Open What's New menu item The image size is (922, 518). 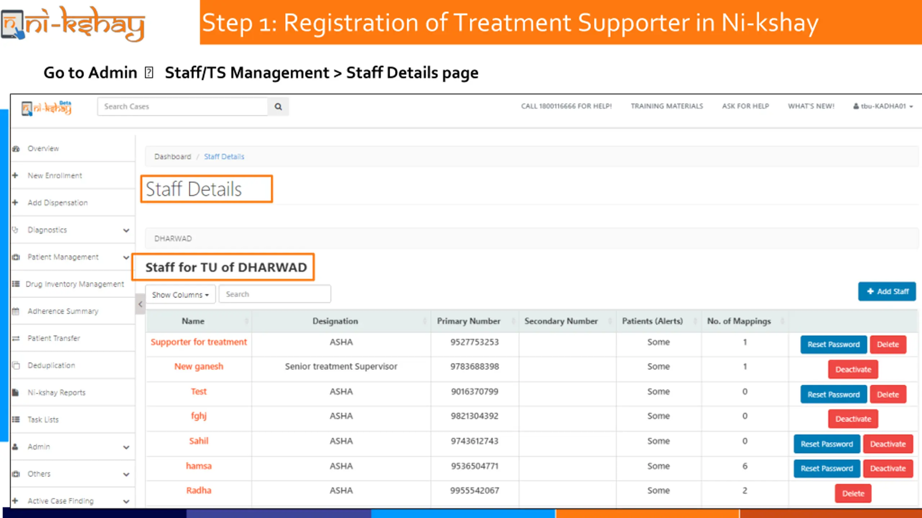tap(811, 106)
